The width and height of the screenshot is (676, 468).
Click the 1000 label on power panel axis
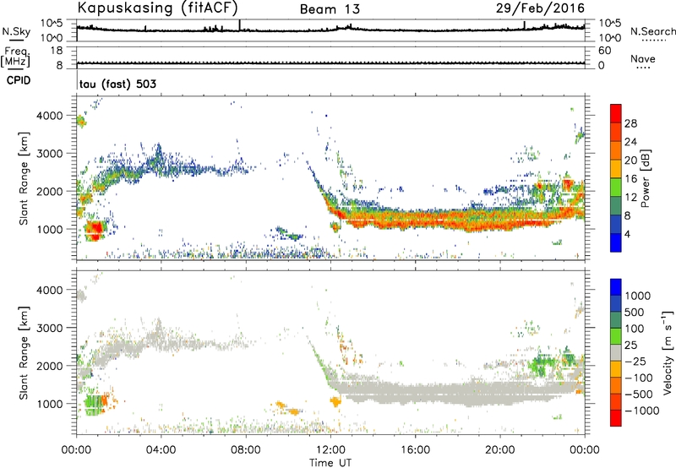[x=50, y=229]
